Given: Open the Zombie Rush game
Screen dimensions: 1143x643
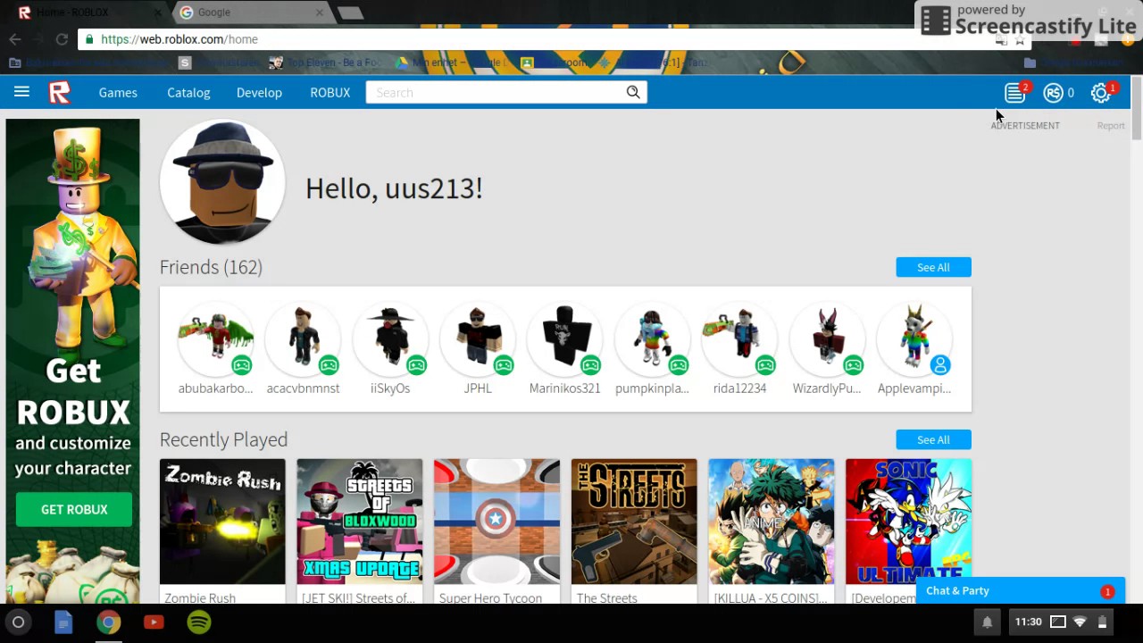Looking at the screenshot, I should (x=222, y=522).
